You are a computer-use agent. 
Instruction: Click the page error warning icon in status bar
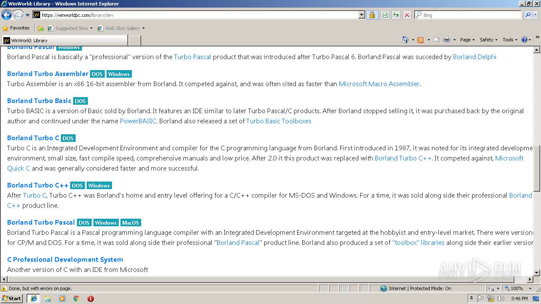point(4,288)
